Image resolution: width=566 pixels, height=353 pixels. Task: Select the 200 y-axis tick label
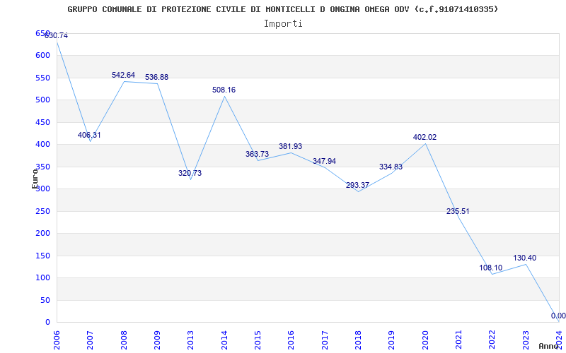click(x=42, y=233)
